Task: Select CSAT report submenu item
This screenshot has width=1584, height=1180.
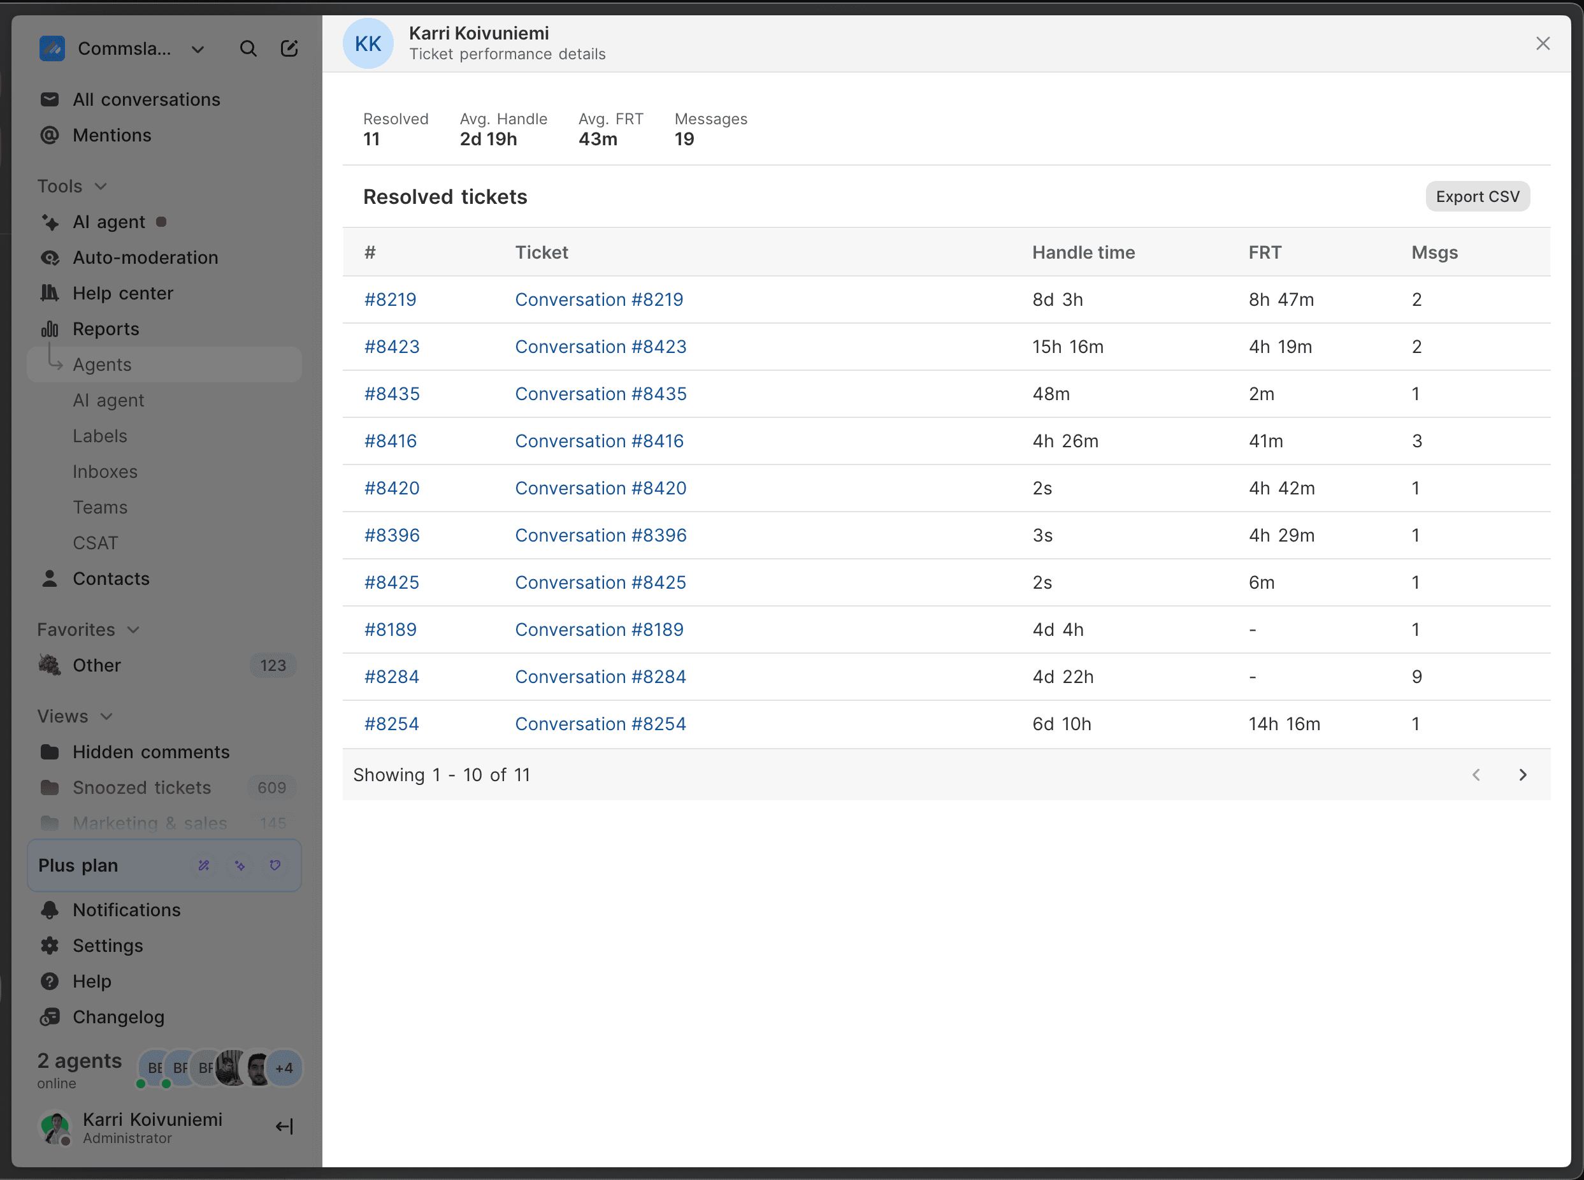Action: (95, 543)
